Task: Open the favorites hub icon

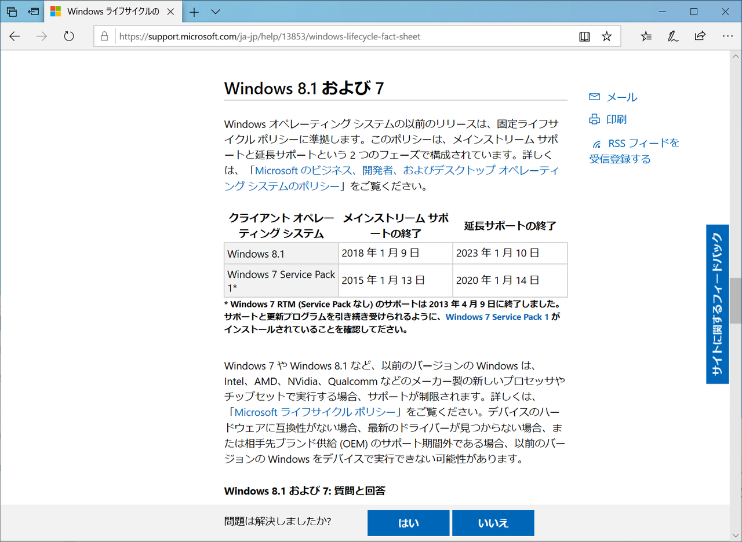Action: point(646,36)
